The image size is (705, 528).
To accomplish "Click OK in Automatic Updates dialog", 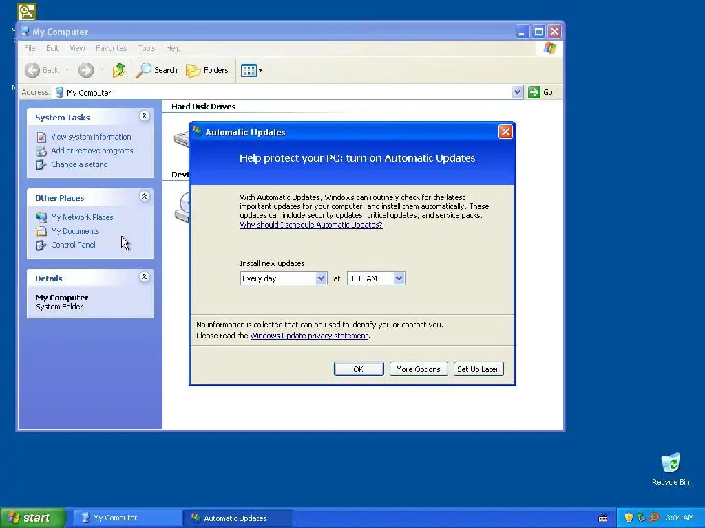I will 359,369.
